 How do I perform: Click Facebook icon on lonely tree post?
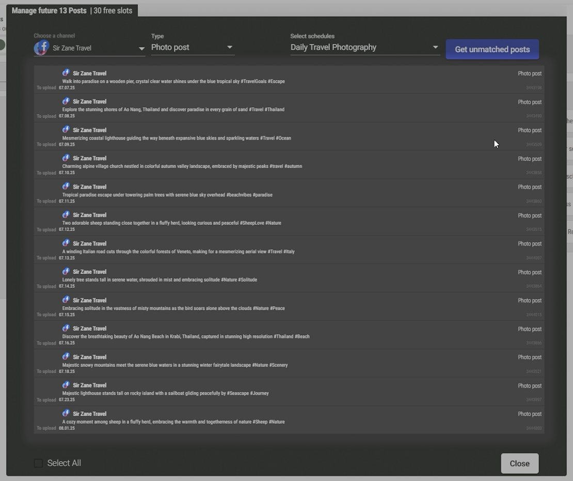coord(66,272)
